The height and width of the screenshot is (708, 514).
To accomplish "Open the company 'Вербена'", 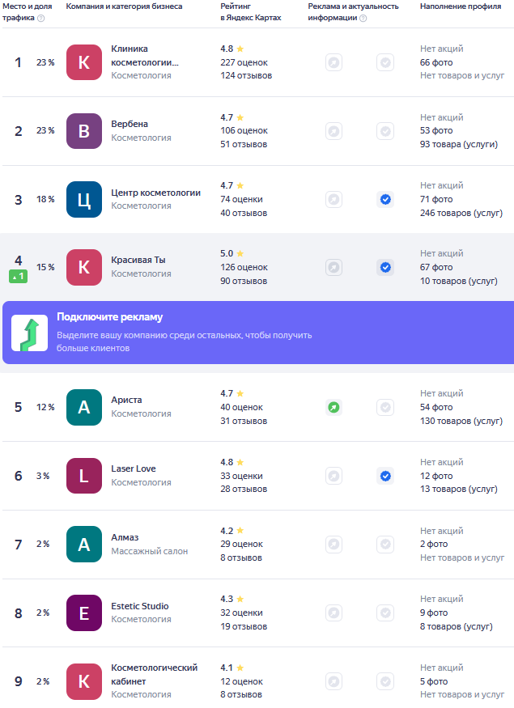I will point(130,124).
